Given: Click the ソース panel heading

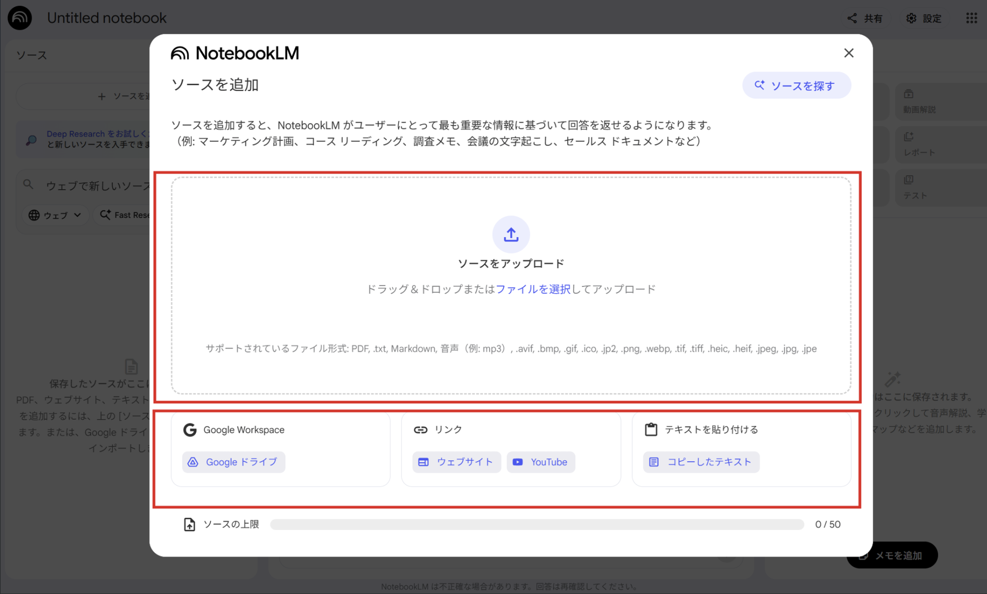Looking at the screenshot, I should pos(32,55).
